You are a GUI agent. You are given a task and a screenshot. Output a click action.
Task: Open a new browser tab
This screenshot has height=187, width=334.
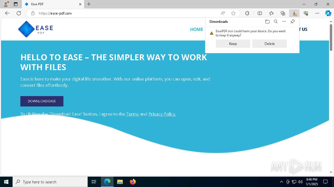[x=89, y=4]
